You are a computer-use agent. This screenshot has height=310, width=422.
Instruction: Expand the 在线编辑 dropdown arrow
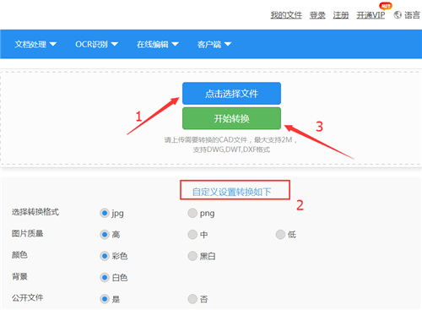175,44
